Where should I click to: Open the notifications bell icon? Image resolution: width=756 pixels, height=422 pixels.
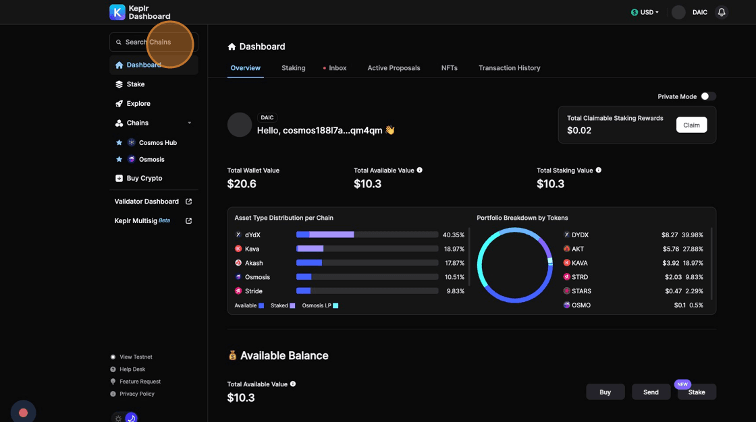722,12
